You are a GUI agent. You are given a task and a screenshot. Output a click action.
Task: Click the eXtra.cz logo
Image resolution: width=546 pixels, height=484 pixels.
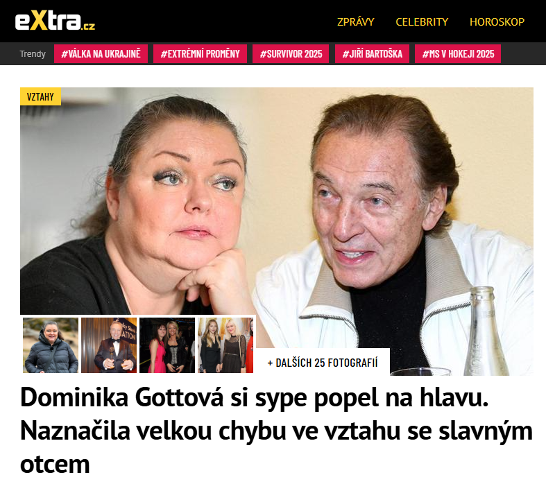coord(55,21)
